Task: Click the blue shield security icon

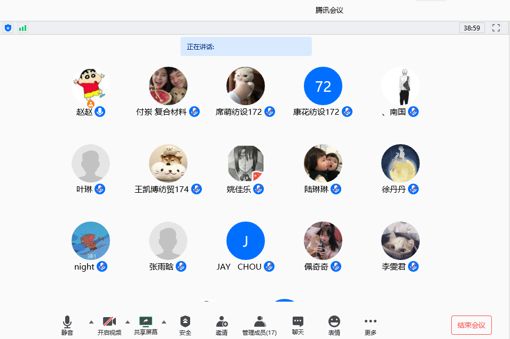Action: pos(7,28)
